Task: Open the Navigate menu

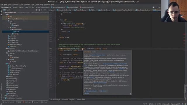Action: (x=15, y=5)
